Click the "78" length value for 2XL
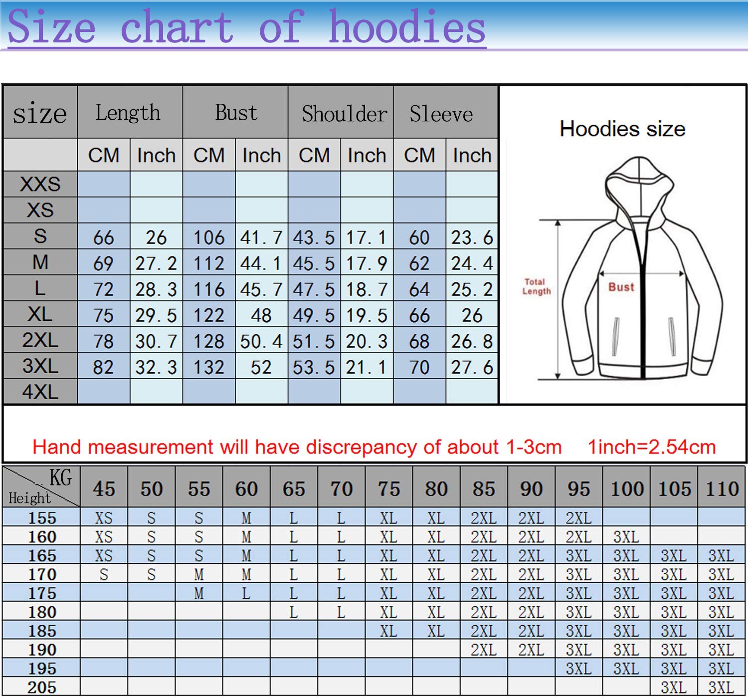Viewport: 748px width, 698px height. coord(104,341)
